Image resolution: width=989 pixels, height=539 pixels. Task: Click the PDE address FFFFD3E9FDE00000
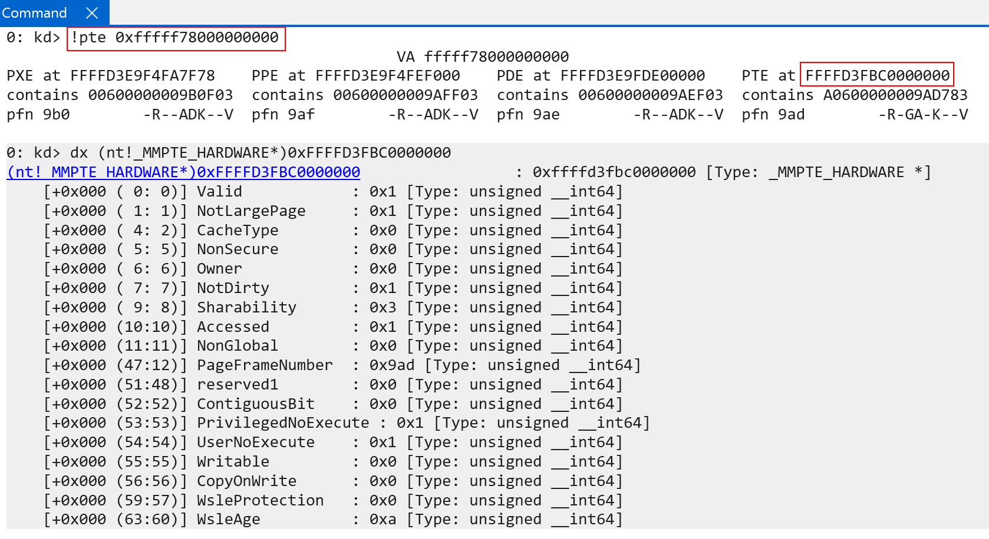coord(632,76)
